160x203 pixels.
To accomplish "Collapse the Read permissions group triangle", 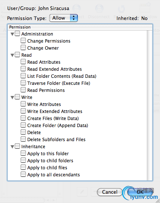I will (x=13, y=55).
